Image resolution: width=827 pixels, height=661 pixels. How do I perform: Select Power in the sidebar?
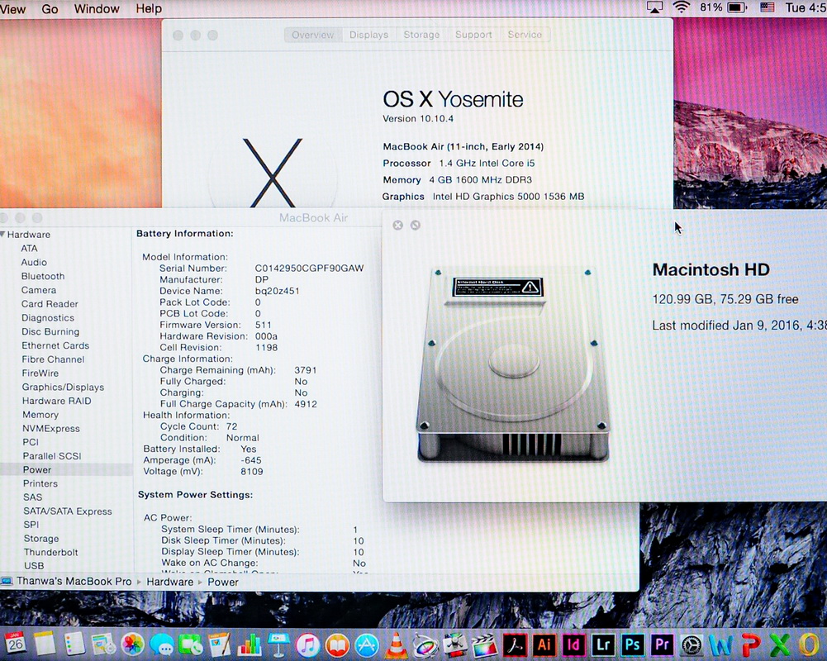37,469
